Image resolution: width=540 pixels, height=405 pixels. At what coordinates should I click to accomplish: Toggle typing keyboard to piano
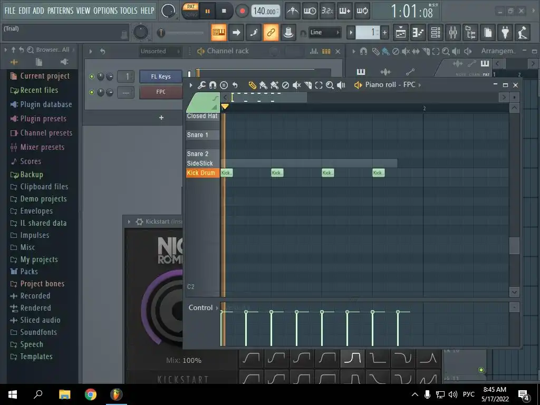[x=219, y=32]
